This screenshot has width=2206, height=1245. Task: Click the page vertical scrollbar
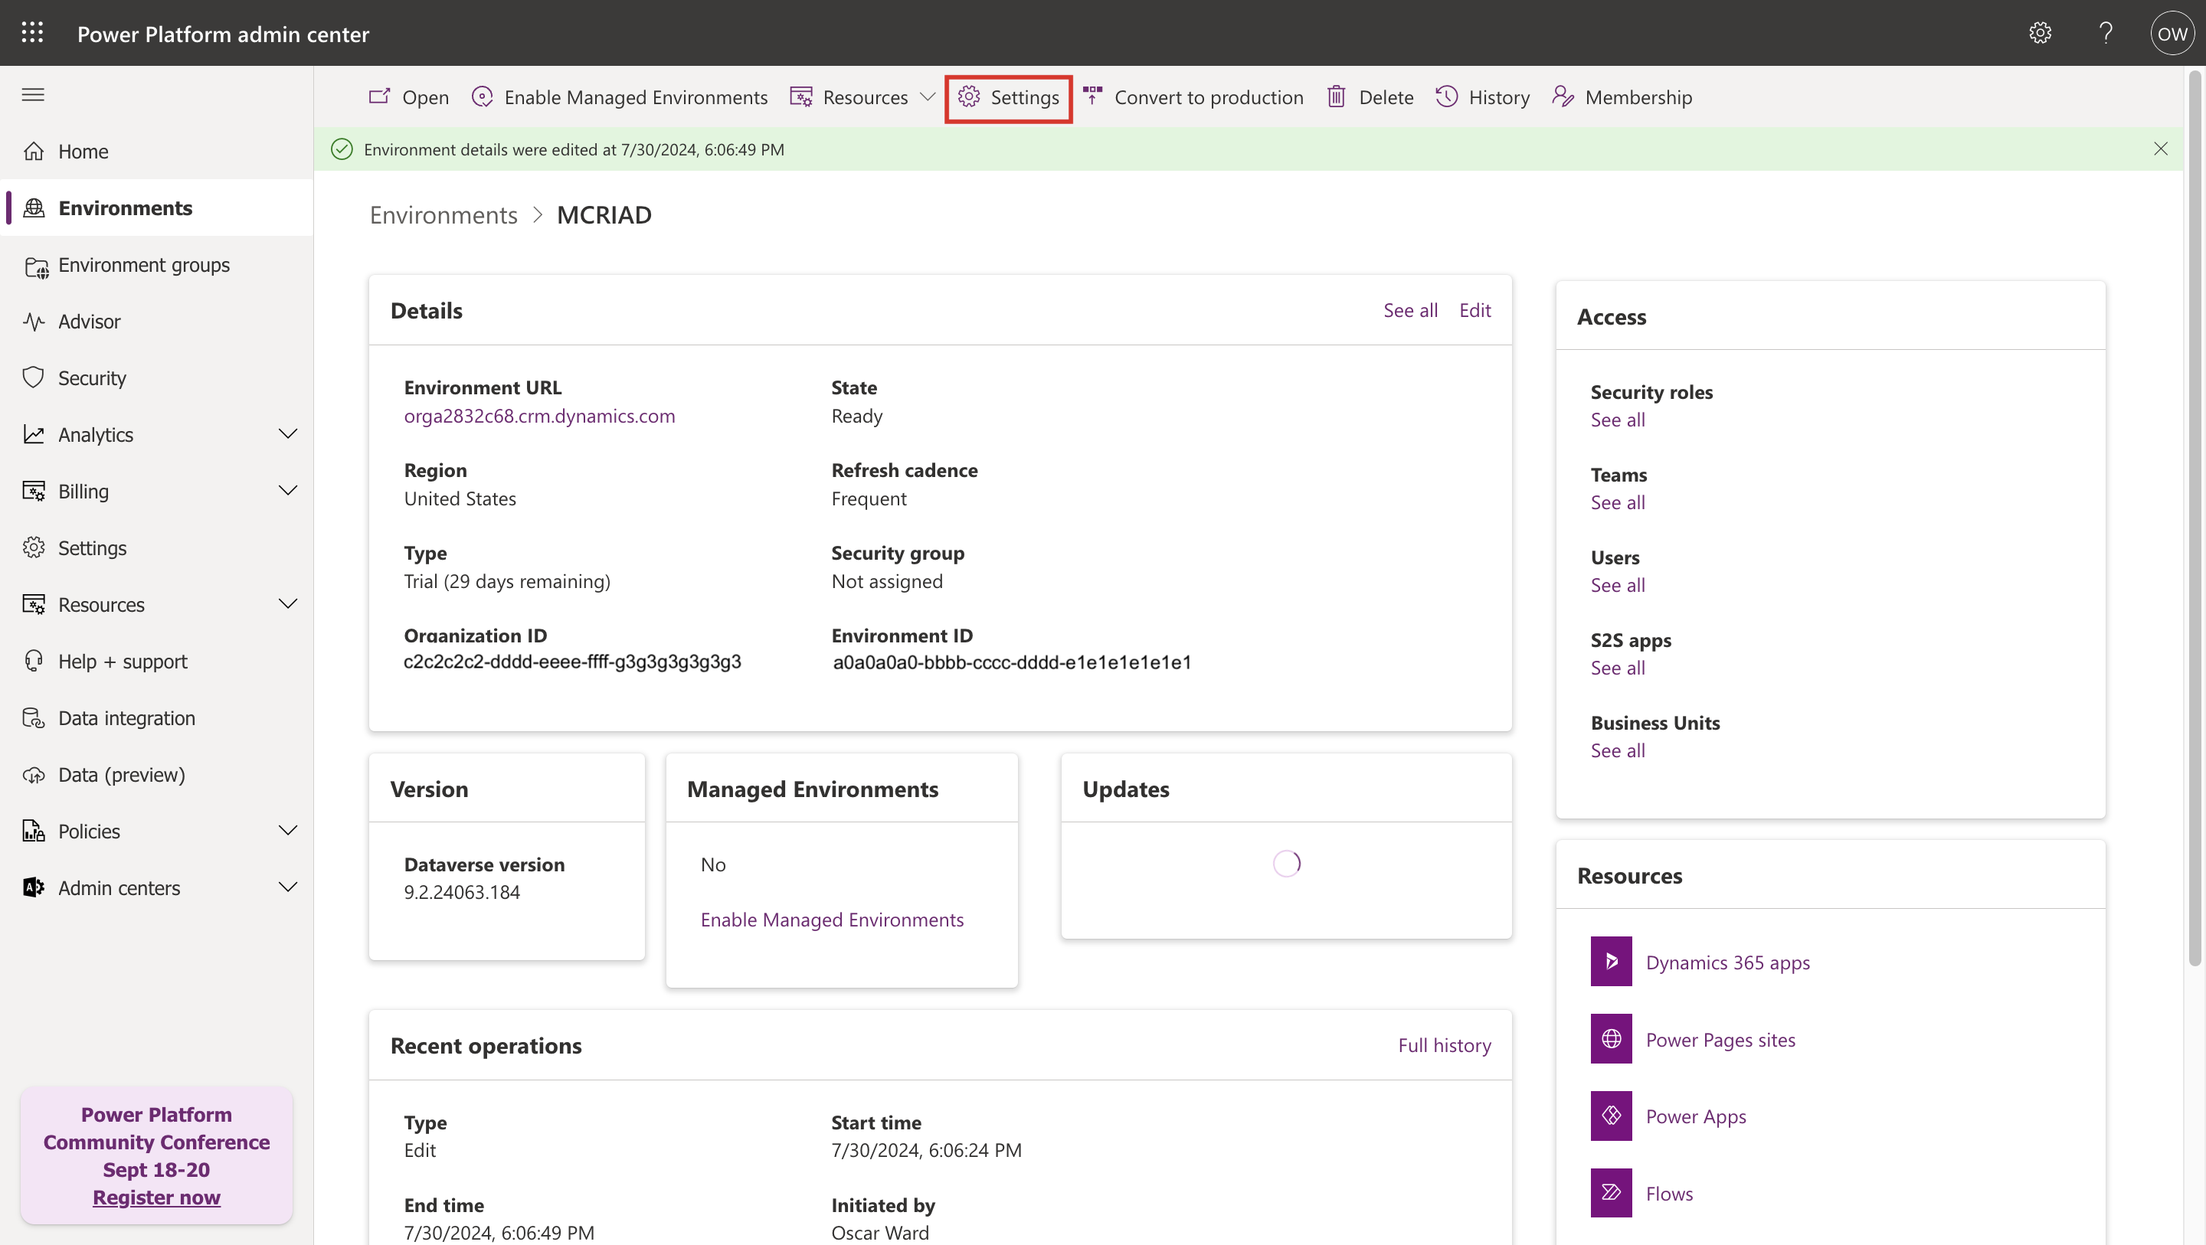(x=2194, y=520)
